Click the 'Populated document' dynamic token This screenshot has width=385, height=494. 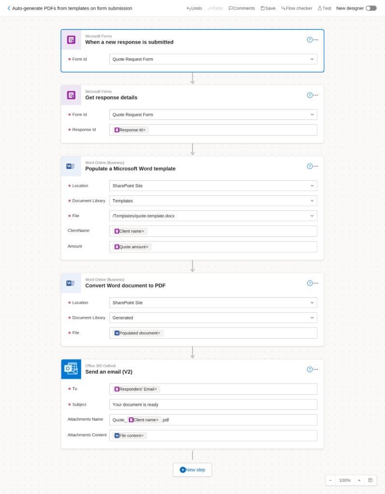pos(138,333)
